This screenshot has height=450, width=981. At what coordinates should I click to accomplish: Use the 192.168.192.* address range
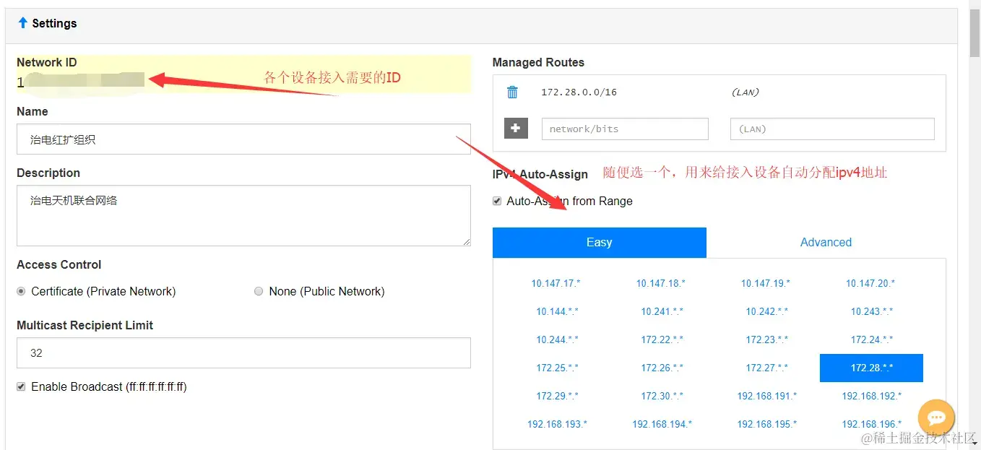tap(871, 396)
